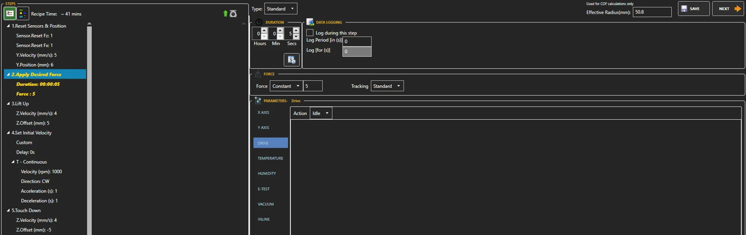Collapse step 3.Lift Up
This screenshot has width=746, height=235.
pos(8,104)
